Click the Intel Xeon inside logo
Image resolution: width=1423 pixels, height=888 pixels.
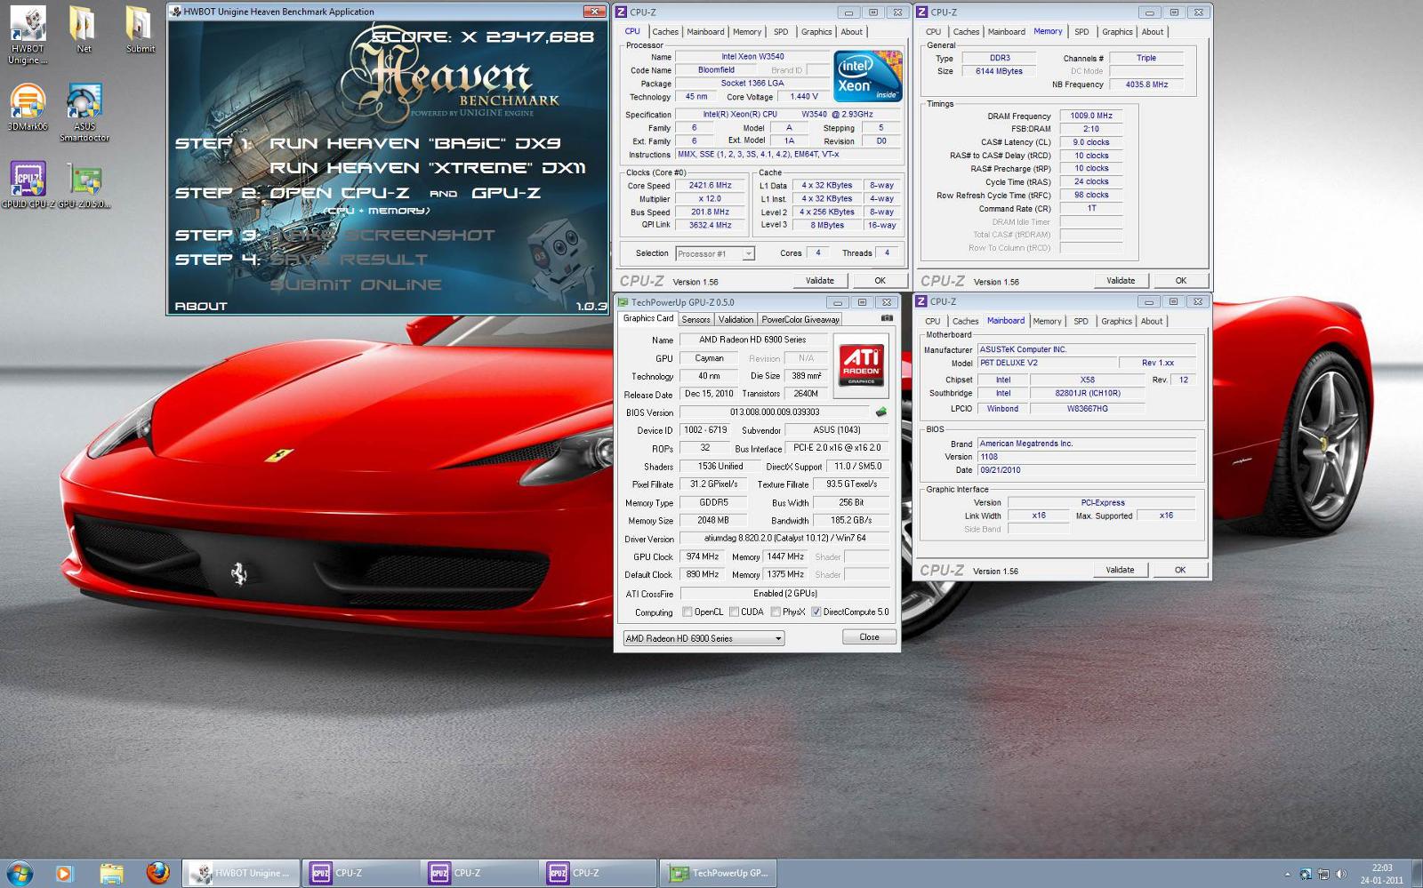click(867, 76)
